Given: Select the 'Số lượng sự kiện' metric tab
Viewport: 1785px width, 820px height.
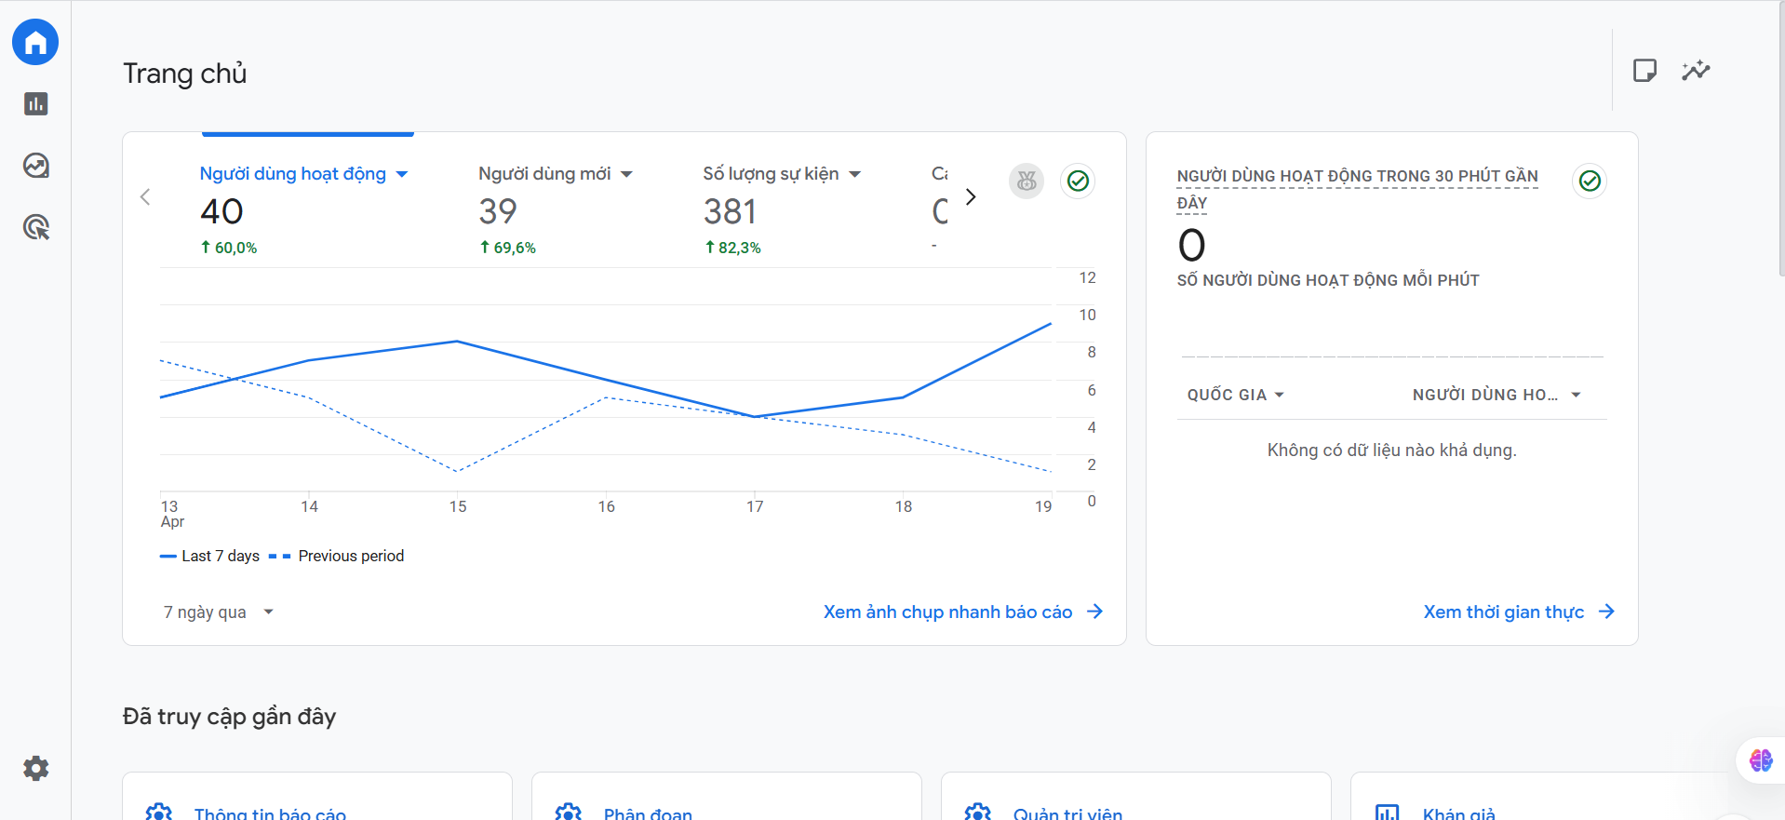Looking at the screenshot, I should point(771,174).
